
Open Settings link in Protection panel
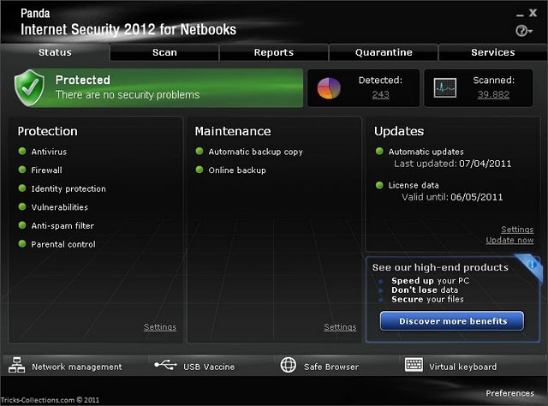(x=160, y=327)
